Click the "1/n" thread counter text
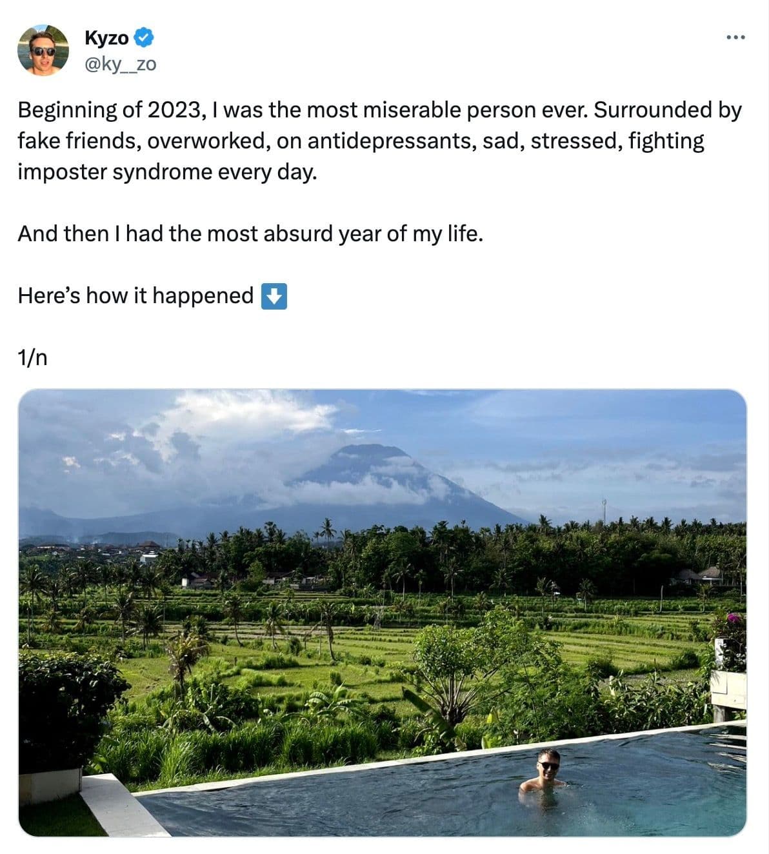The image size is (769, 854). [x=32, y=357]
